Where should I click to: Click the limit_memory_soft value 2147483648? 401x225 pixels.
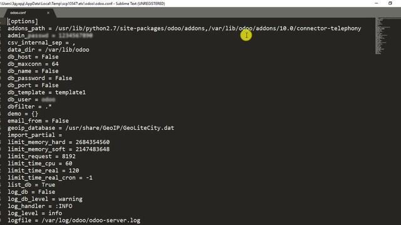[x=92, y=149]
